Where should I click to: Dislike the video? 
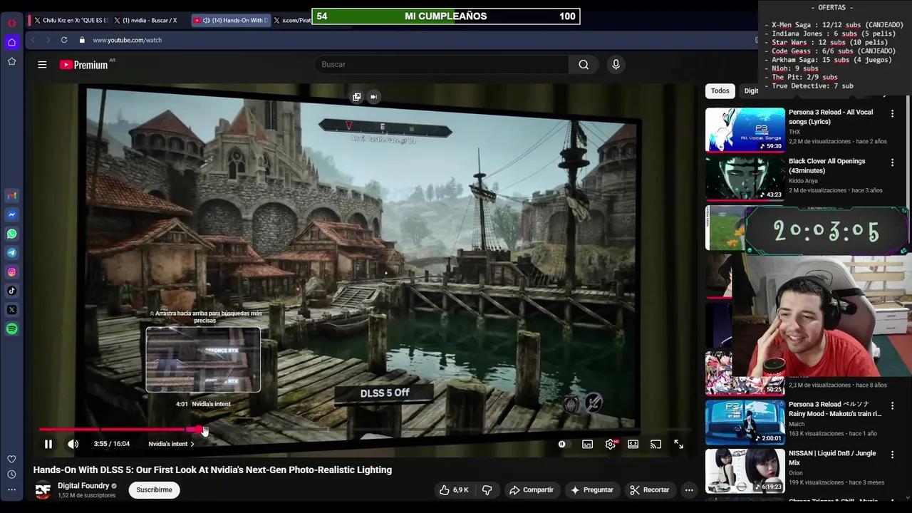tap(487, 489)
